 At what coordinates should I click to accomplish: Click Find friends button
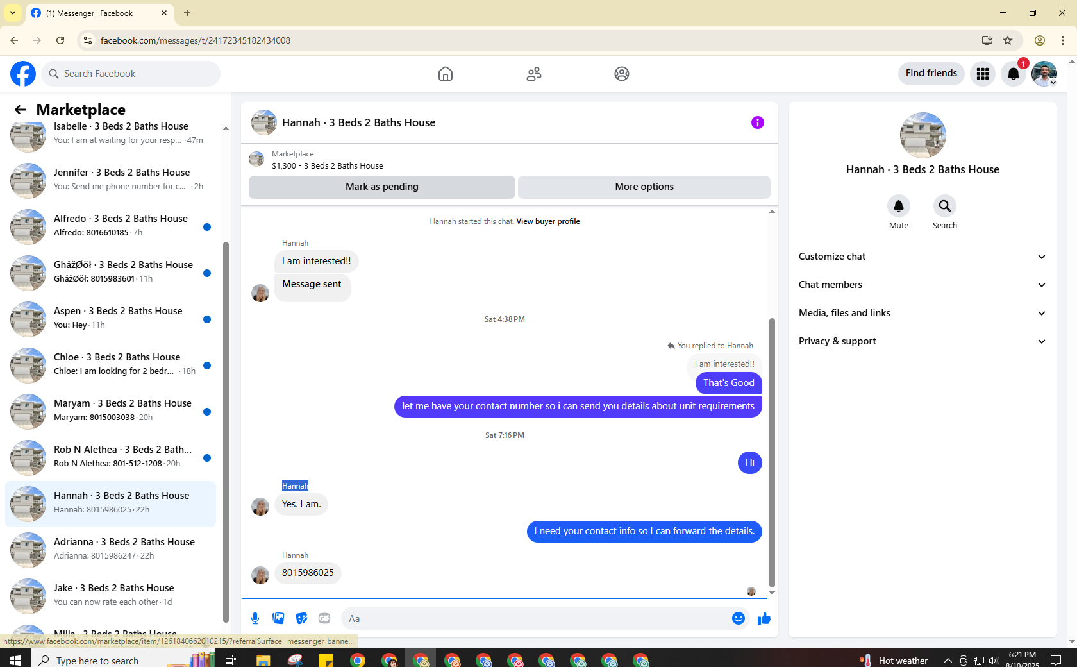pyautogui.click(x=931, y=74)
